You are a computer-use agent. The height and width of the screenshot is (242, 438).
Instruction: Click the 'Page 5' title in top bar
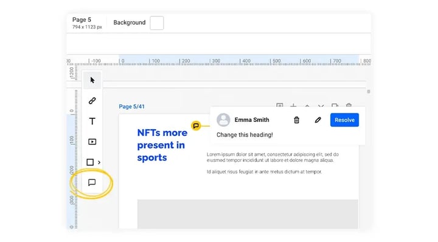click(x=82, y=20)
